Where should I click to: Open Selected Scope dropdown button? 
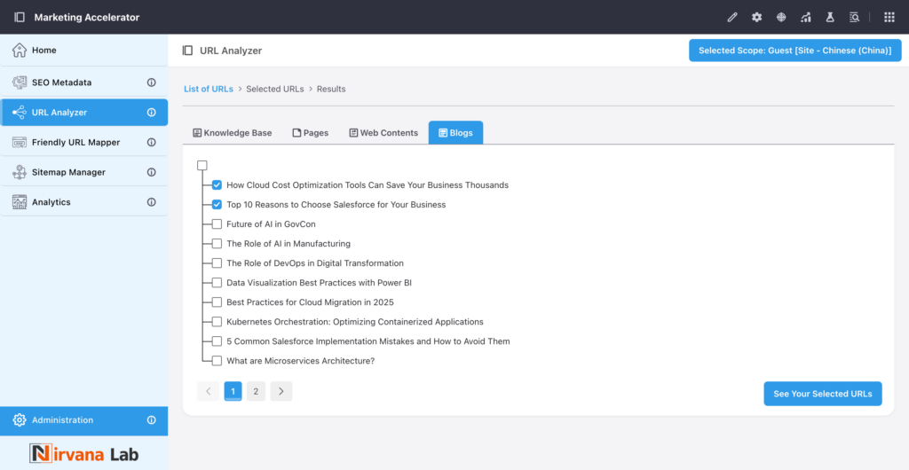[794, 51]
